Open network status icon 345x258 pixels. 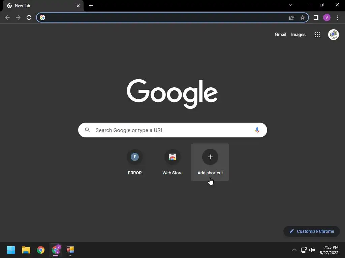point(304,250)
